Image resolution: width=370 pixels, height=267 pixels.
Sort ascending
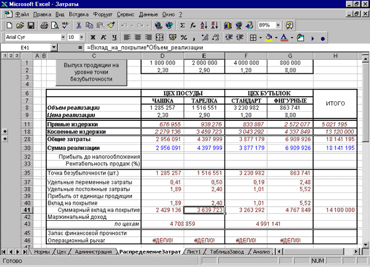204,25
